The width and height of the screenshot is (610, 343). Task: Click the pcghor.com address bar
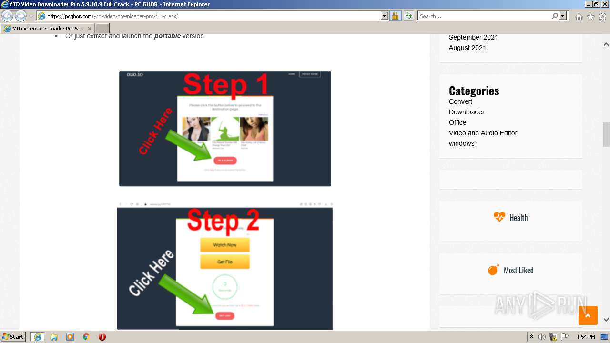coord(209,16)
